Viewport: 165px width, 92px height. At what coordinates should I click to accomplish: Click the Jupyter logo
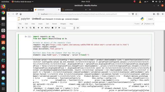click(x=24, y=19)
